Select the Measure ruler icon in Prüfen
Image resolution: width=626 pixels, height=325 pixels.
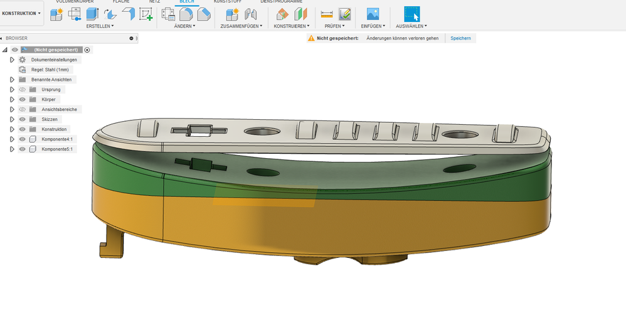point(327,14)
